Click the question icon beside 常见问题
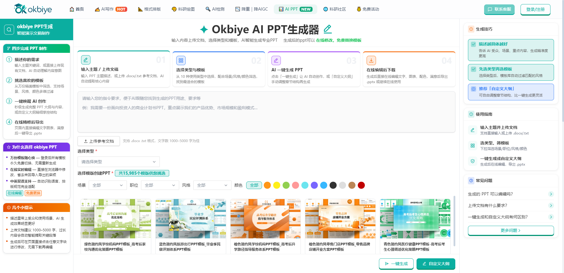The image size is (564, 273). pyautogui.click(x=471, y=181)
